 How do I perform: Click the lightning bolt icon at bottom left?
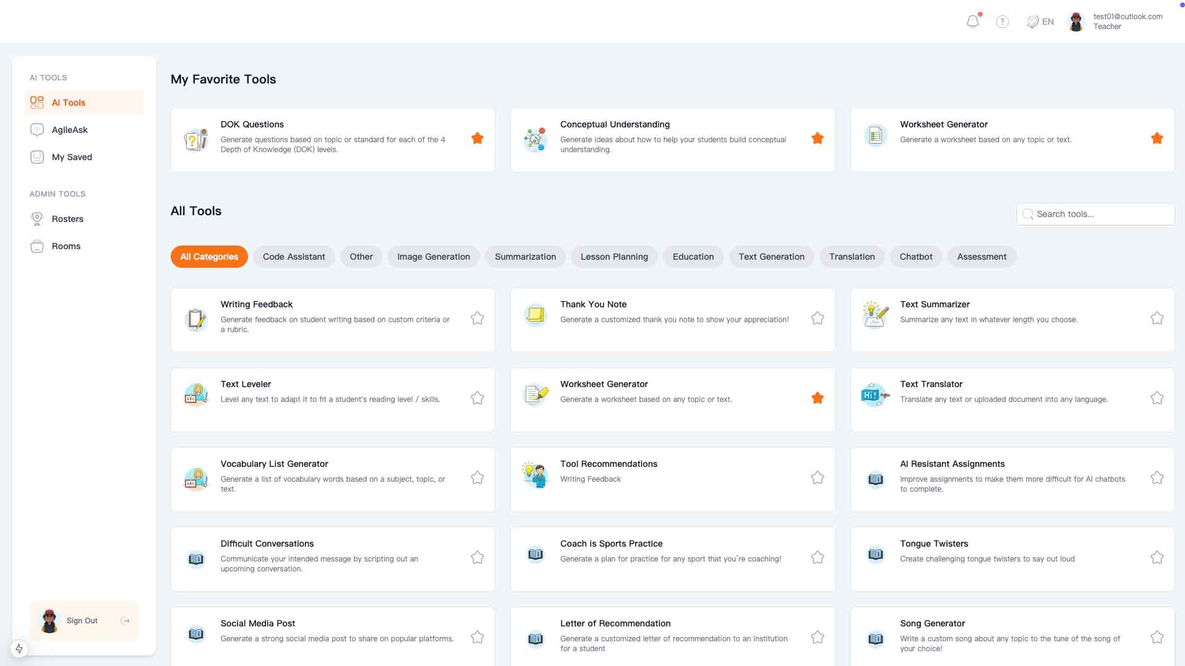coord(19,649)
